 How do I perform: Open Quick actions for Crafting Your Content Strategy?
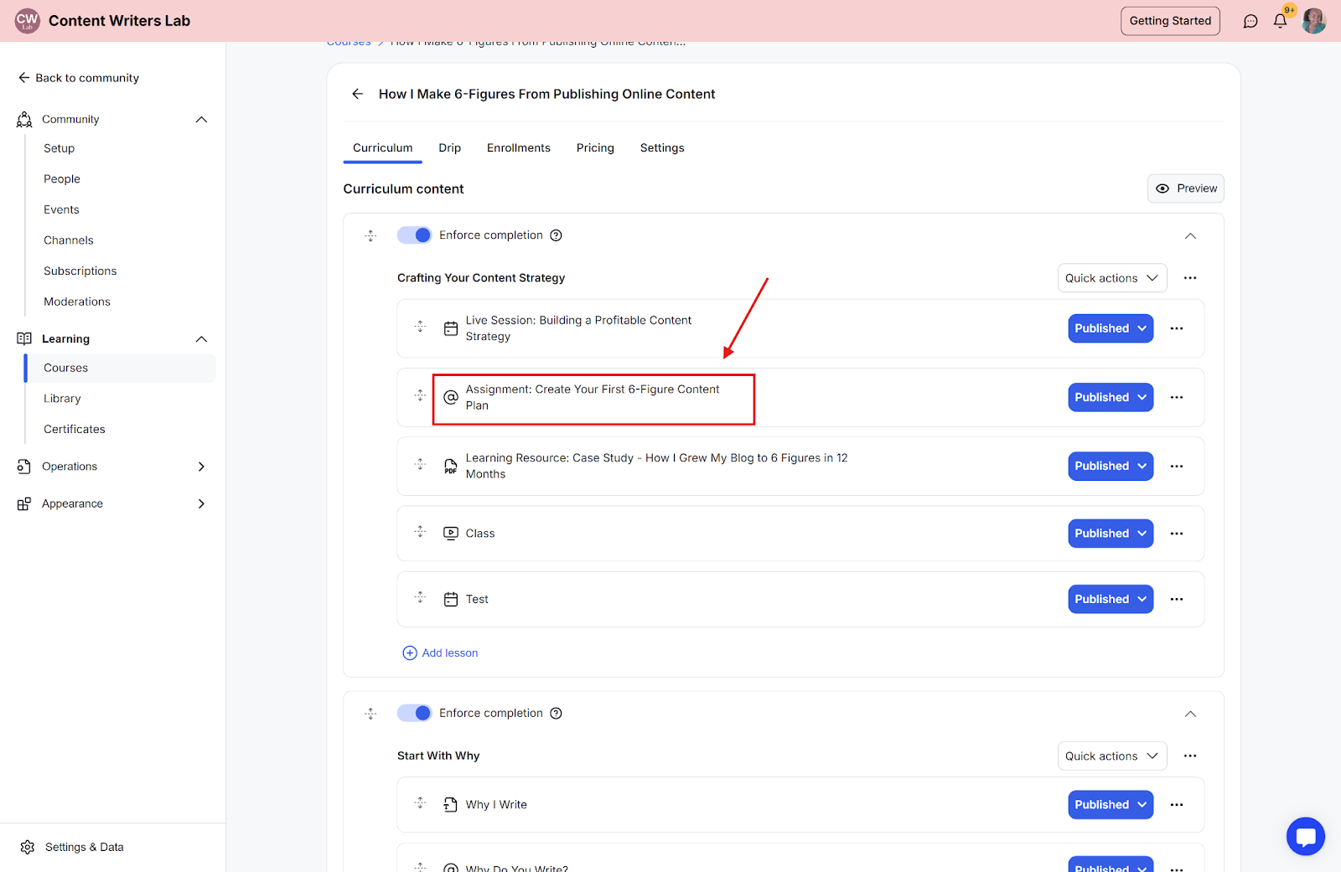[x=1112, y=278]
